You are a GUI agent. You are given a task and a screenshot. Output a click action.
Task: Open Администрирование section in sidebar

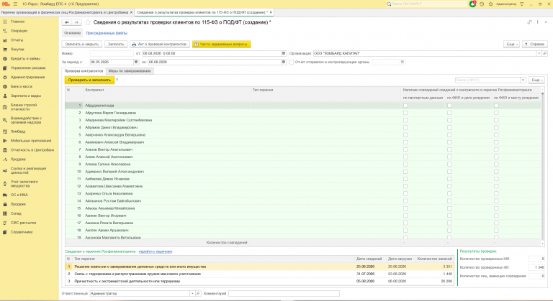27,77
